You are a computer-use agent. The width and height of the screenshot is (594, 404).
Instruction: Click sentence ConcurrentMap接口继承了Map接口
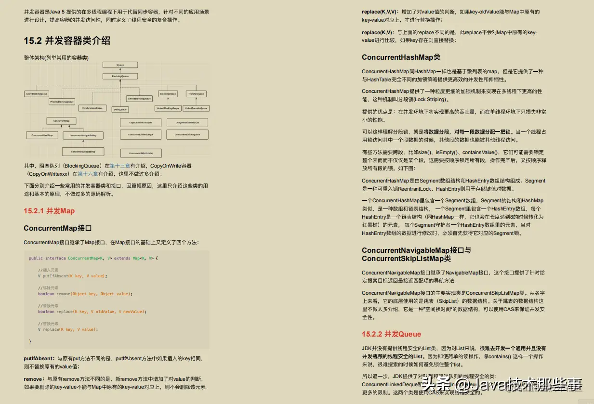pos(111,242)
